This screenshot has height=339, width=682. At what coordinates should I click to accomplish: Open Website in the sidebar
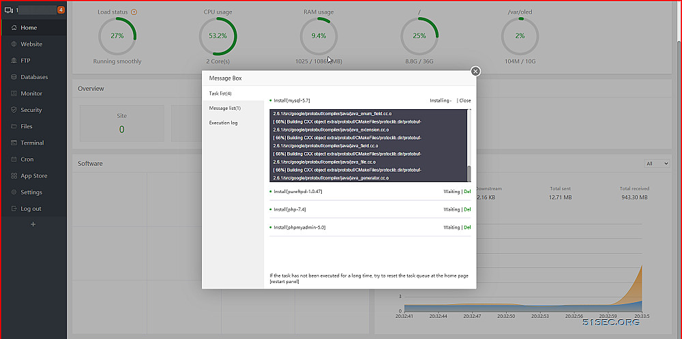coord(31,44)
